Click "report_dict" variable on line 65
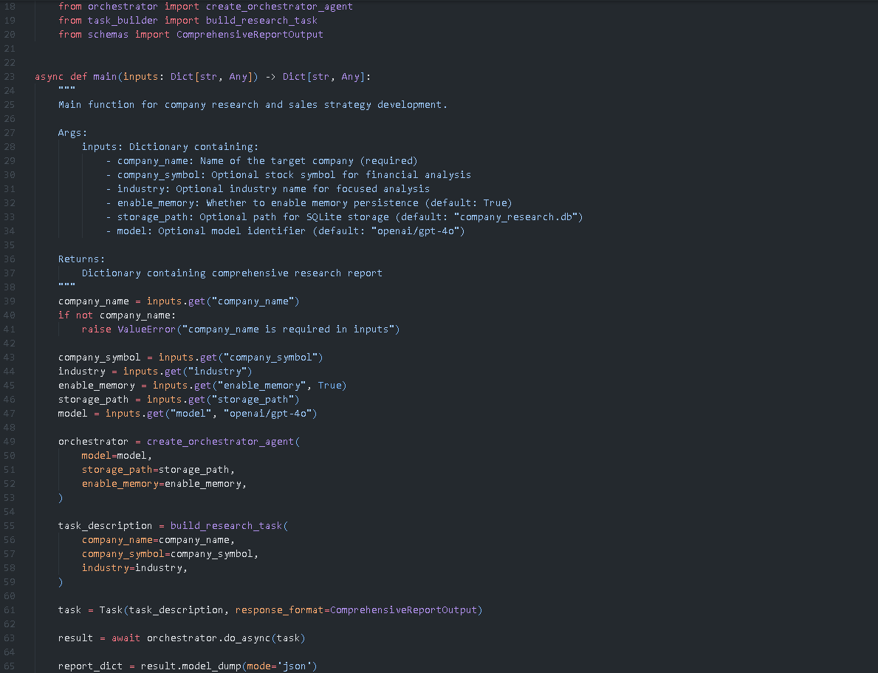The height and width of the screenshot is (673, 878). 91,666
